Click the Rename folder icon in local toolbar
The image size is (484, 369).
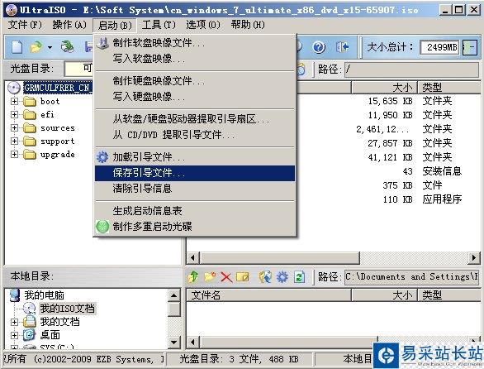tap(242, 276)
